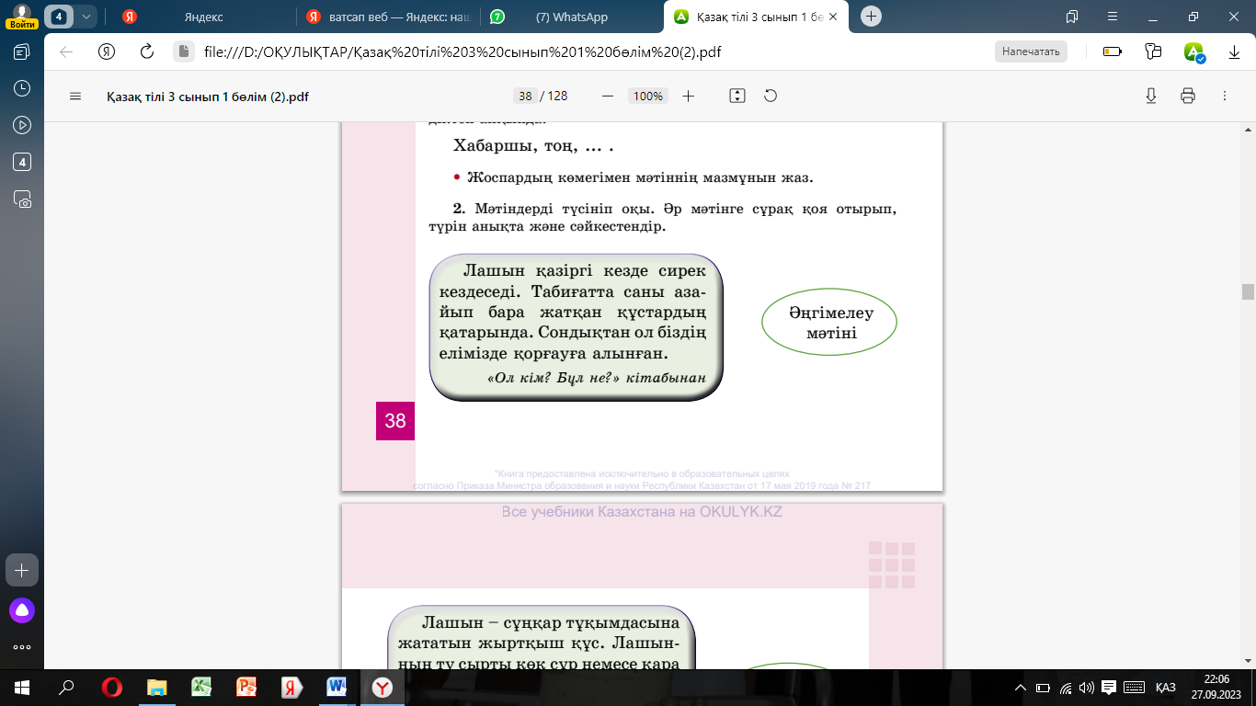Click the Yandex home button beside the back arrow
This screenshot has height=706, width=1256.
[x=107, y=51]
